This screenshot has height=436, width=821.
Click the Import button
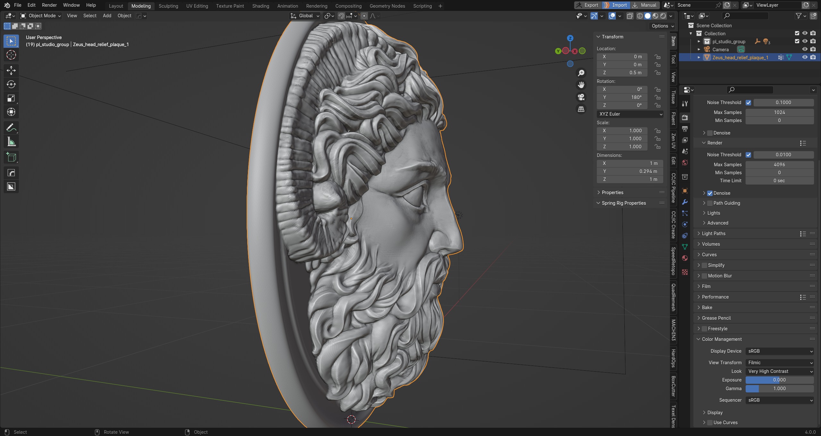pyautogui.click(x=616, y=5)
